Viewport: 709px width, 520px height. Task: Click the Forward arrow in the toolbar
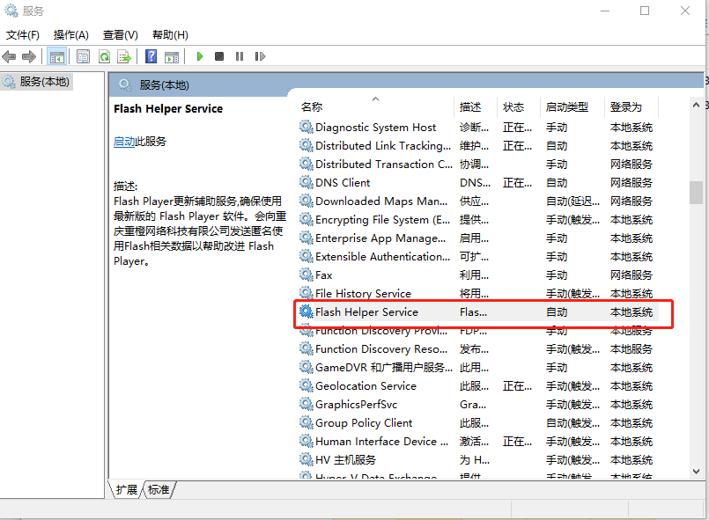tap(29, 56)
